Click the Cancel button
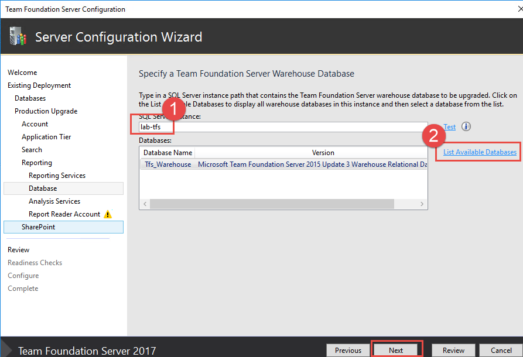Screen dimensions: 523x357 click(x=501, y=351)
